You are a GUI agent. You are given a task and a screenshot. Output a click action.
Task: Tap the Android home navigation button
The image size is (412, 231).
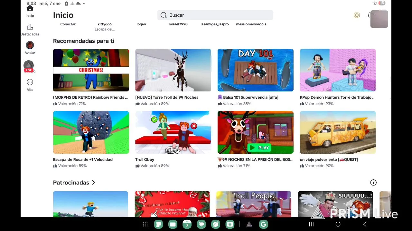coord(338,224)
